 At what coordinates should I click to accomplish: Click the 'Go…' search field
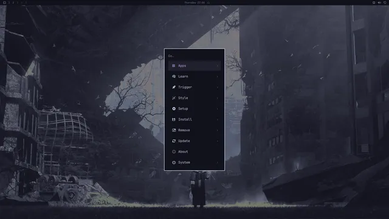coord(194,56)
